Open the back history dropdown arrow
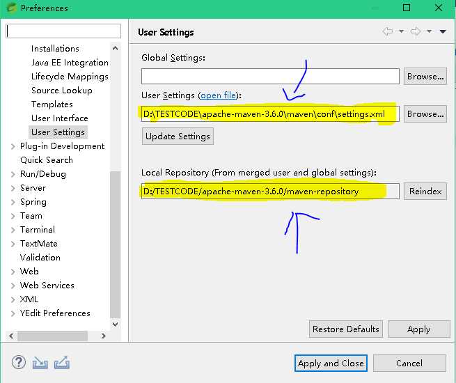The image size is (456, 383). [401, 31]
